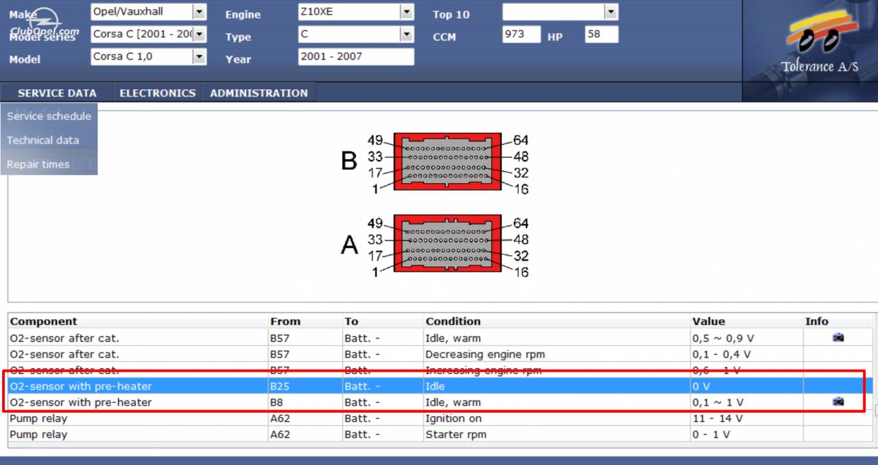Image resolution: width=878 pixels, height=465 pixels.
Task: Select the O2-sensor with pre-heater row with B25
Action: 440,386
